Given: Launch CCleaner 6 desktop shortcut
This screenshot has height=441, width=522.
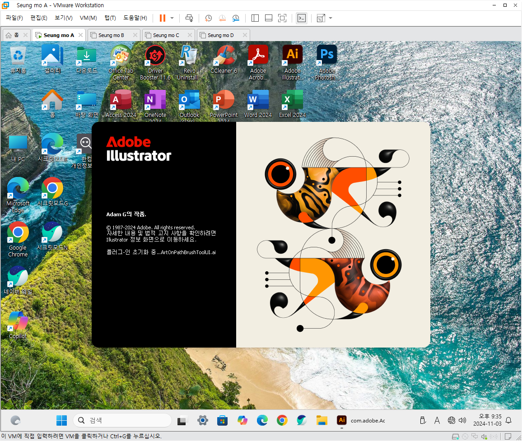Looking at the screenshot, I should (224, 60).
